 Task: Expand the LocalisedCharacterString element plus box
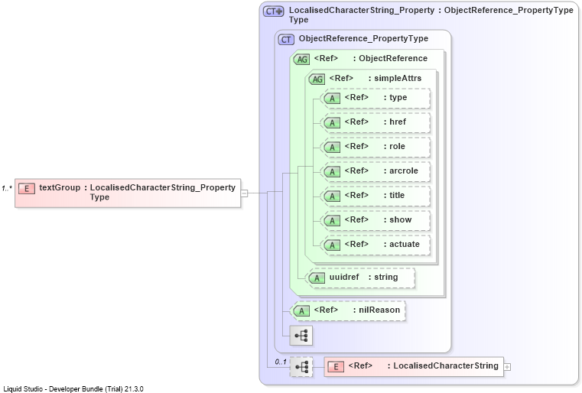pos(507,367)
